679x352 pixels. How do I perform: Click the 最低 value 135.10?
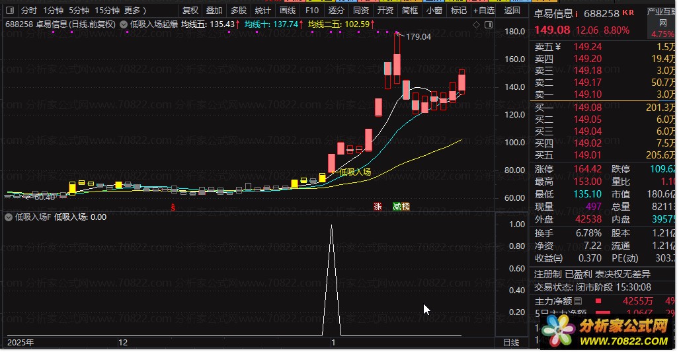[x=588, y=194]
